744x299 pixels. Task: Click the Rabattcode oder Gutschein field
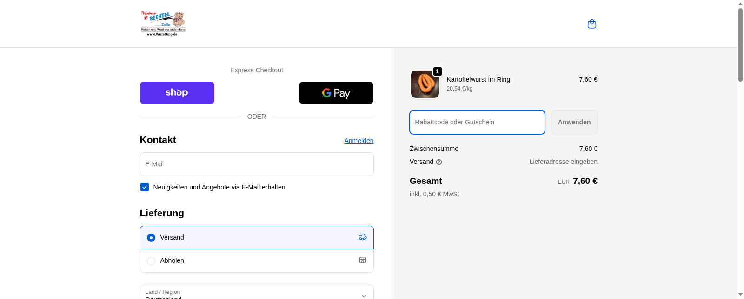[477, 122]
